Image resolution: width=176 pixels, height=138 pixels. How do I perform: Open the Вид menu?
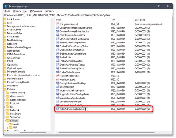point(26,11)
